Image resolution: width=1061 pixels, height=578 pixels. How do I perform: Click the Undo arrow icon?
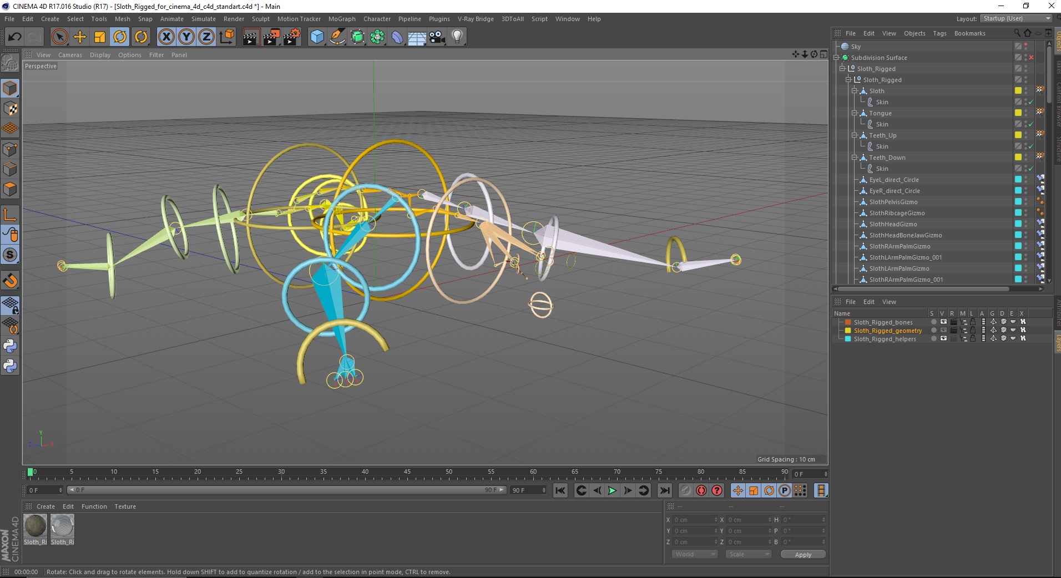pos(15,37)
